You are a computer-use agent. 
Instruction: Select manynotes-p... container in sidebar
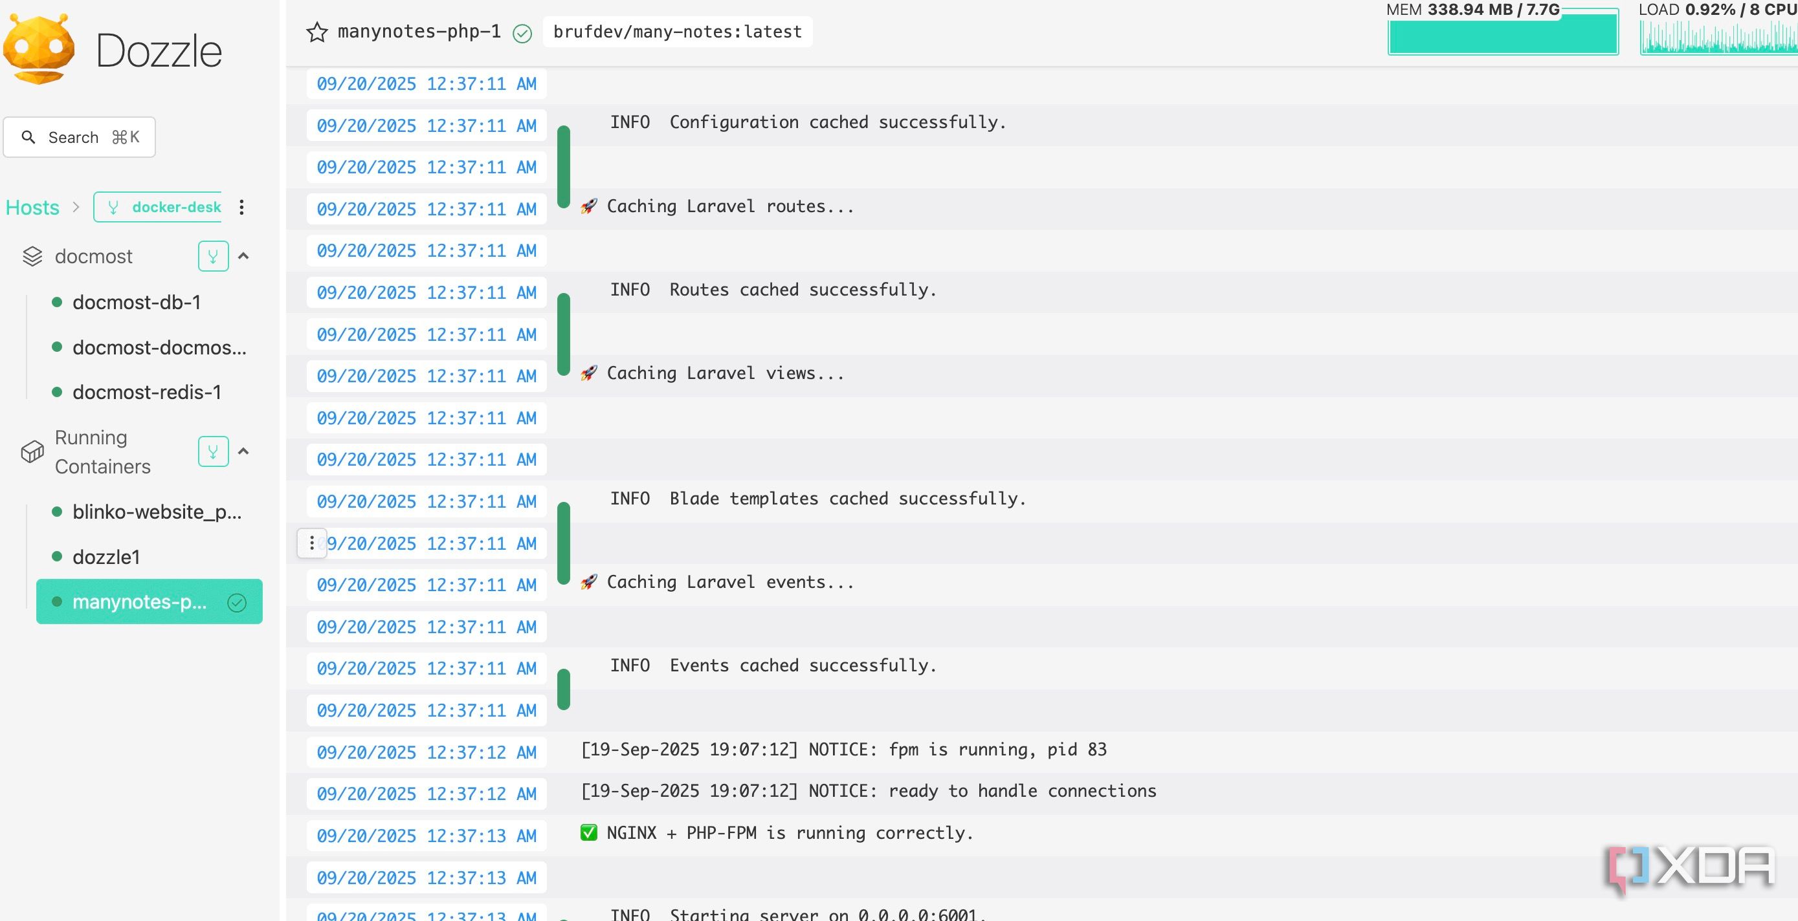point(150,601)
